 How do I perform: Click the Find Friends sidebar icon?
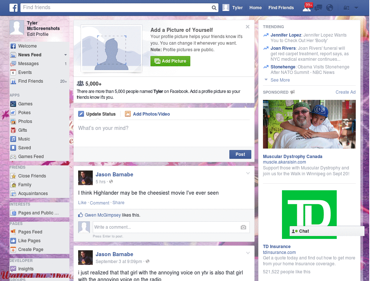[13, 81]
